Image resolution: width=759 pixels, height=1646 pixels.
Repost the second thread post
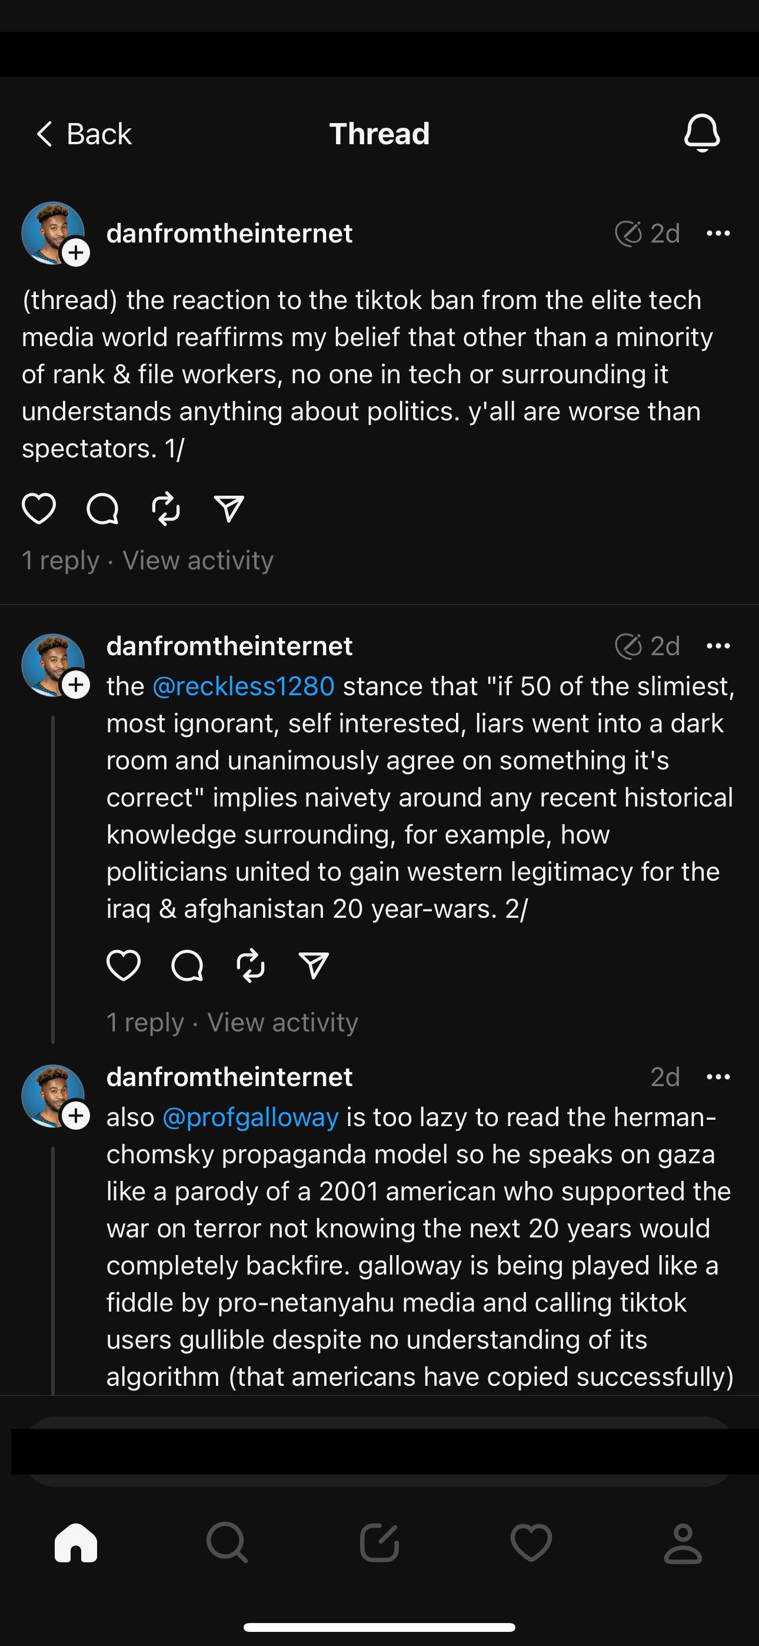(251, 965)
